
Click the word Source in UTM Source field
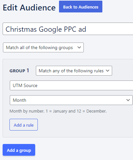(30, 85)
